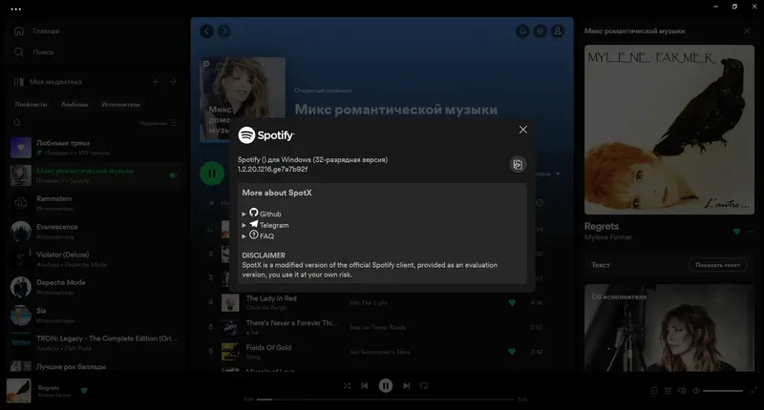
Task: Toggle repeat mode
Action: [x=424, y=385]
